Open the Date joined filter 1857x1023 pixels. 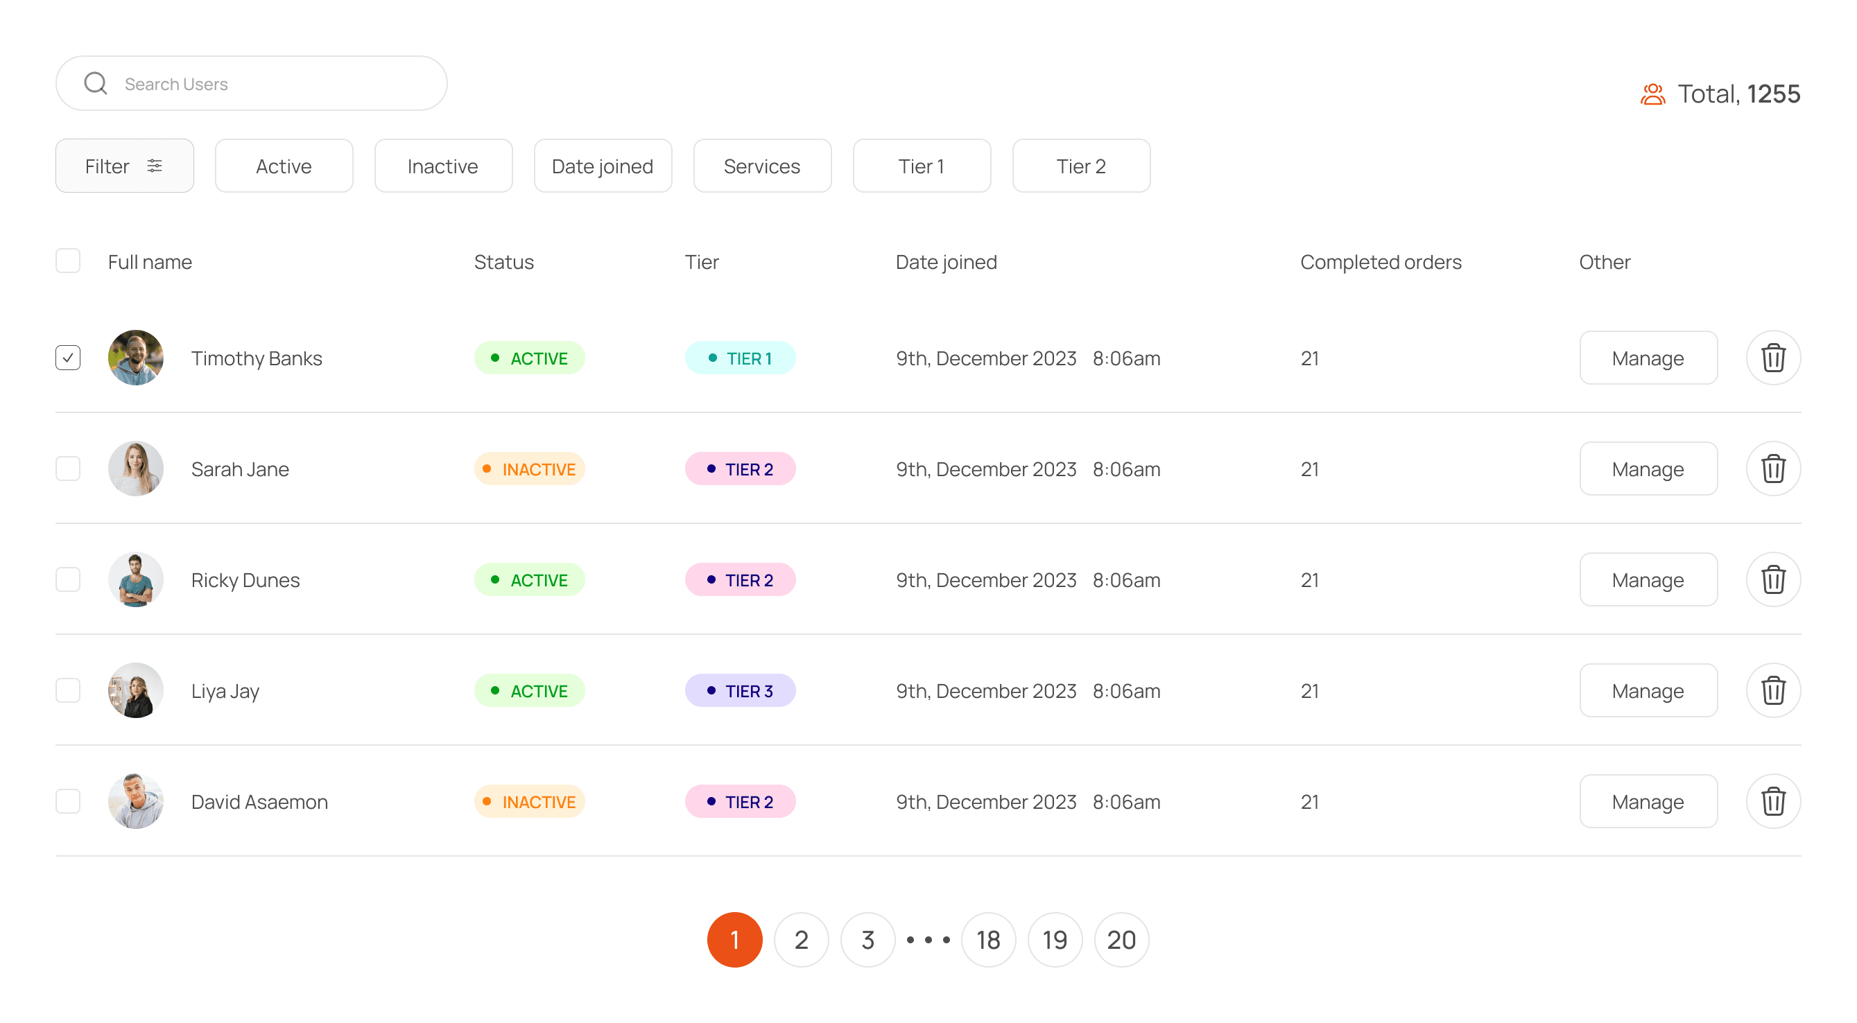tap(602, 166)
